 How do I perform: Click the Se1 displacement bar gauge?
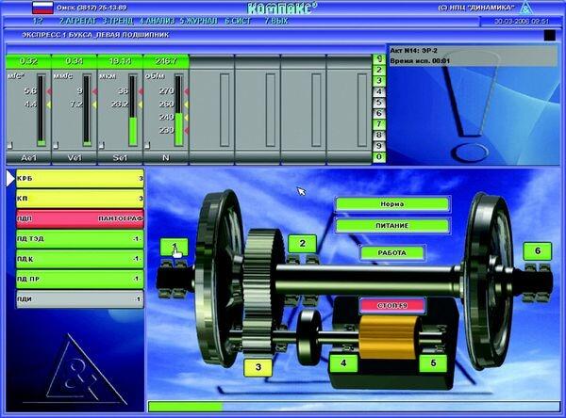(x=133, y=110)
